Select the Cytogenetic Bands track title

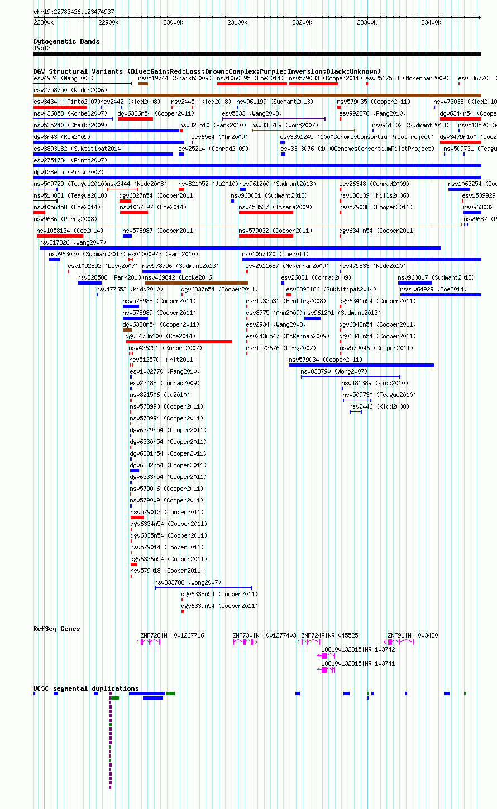pyautogui.click(x=66, y=41)
